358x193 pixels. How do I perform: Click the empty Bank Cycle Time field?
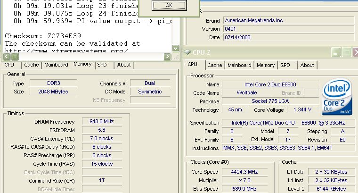point(102,172)
